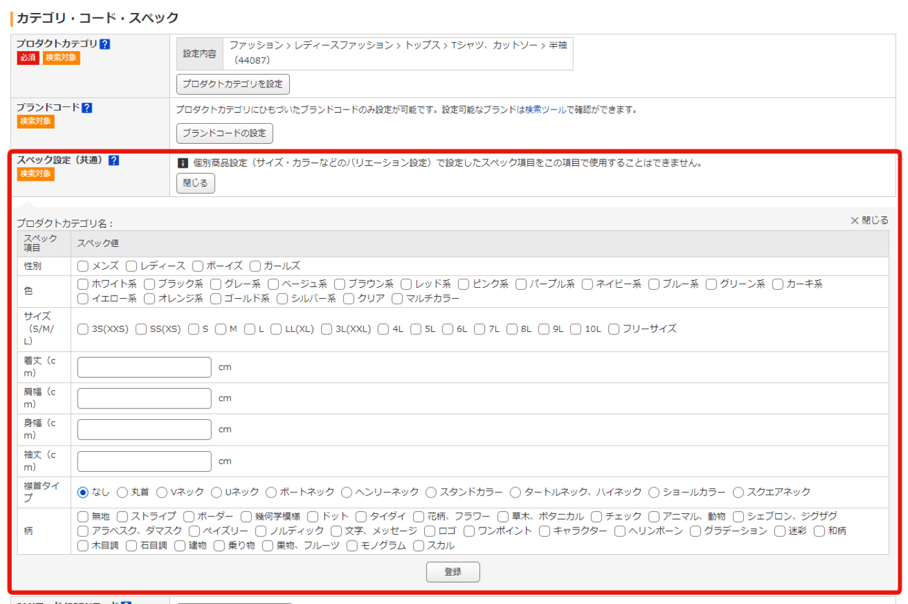This screenshot has height=604, width=908.
Task: Choose the Vネック neckline radio button
Action: pos(162,493)
